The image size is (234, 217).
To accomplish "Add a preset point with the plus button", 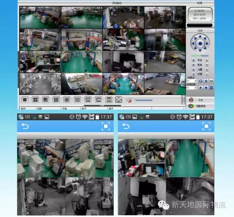I will 206,81.
